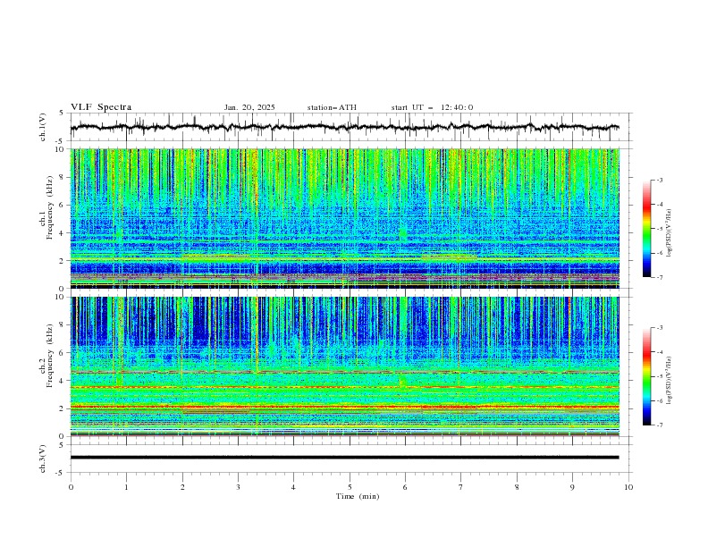Screen dimensions: 708x547
Task: Click the time-axis tick label '9'
Action: click(x=572, y=487)
